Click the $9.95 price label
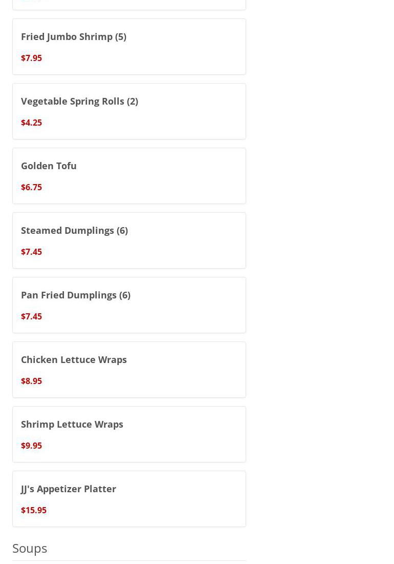Screen dimensions: 394x564 (x=32, y=446)
